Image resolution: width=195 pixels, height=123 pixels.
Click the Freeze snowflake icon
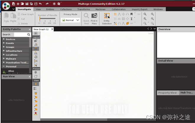pyautogui.click(x=36, y=72)
